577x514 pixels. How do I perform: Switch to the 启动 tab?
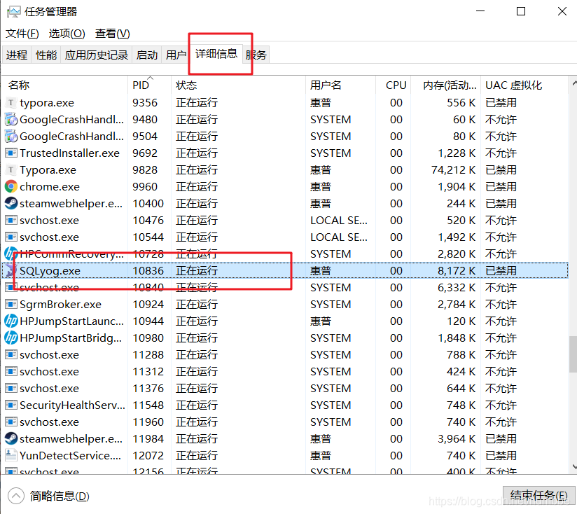coord(147,55)
